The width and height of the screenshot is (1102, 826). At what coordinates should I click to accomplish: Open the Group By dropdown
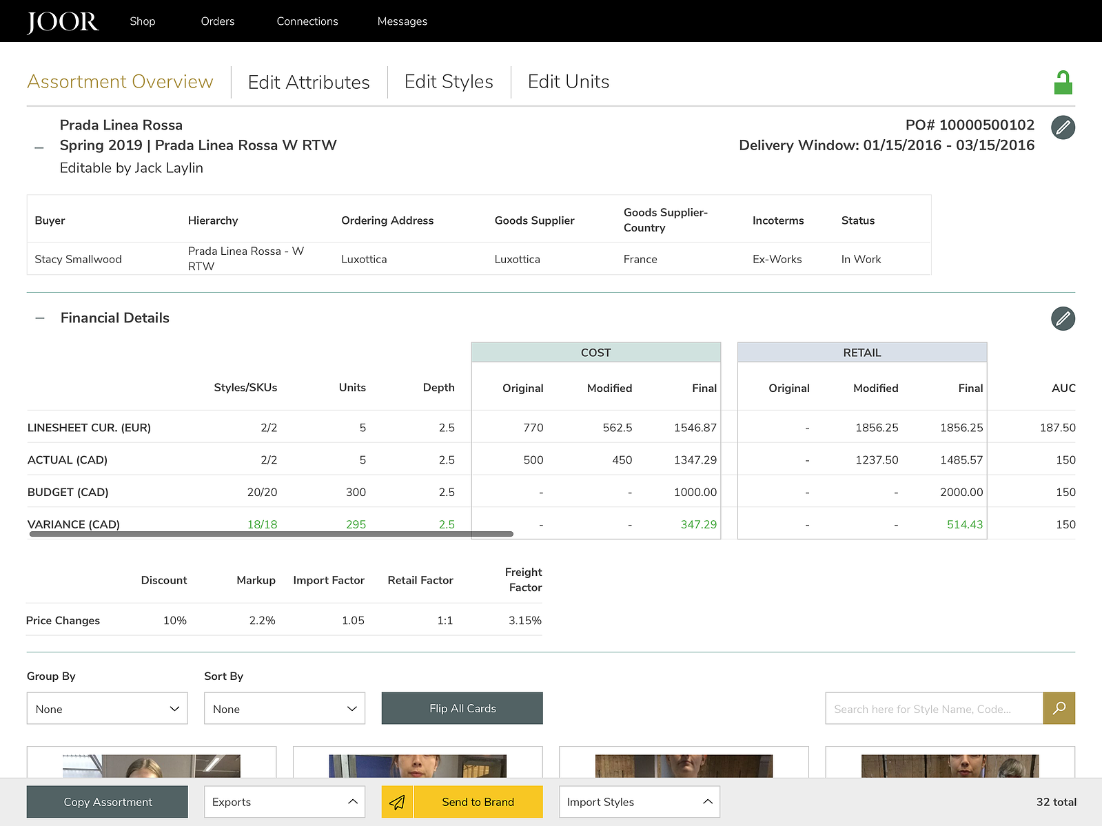(x=107, y=708)
